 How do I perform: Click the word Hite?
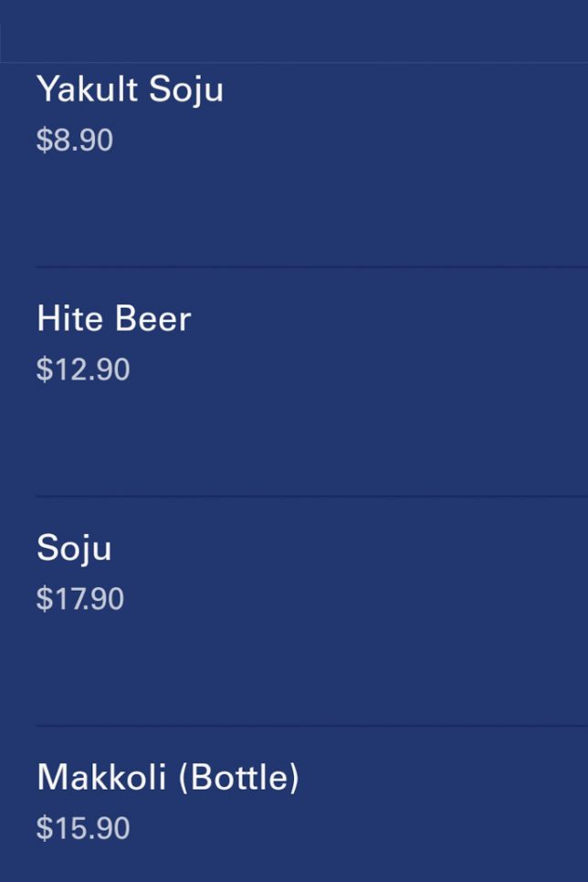(69, 319)
